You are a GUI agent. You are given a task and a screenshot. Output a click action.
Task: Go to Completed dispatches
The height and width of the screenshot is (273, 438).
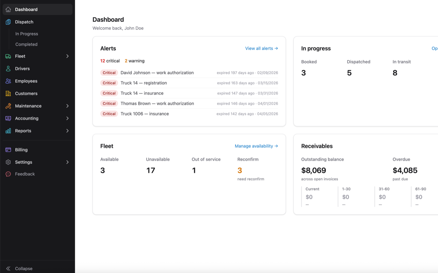coord(26,44)
